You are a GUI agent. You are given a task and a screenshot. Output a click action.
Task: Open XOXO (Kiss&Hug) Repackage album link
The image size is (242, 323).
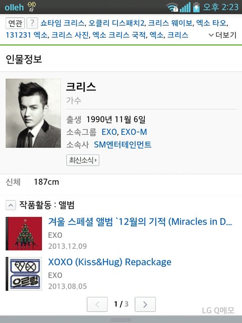[x=110, y=262]
